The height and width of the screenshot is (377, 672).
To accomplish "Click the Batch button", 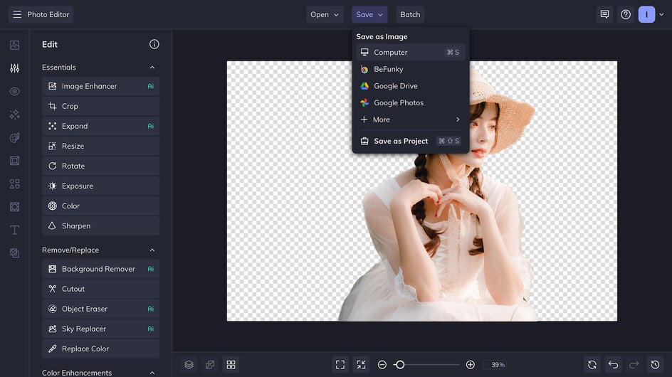I will click(410, 14).
